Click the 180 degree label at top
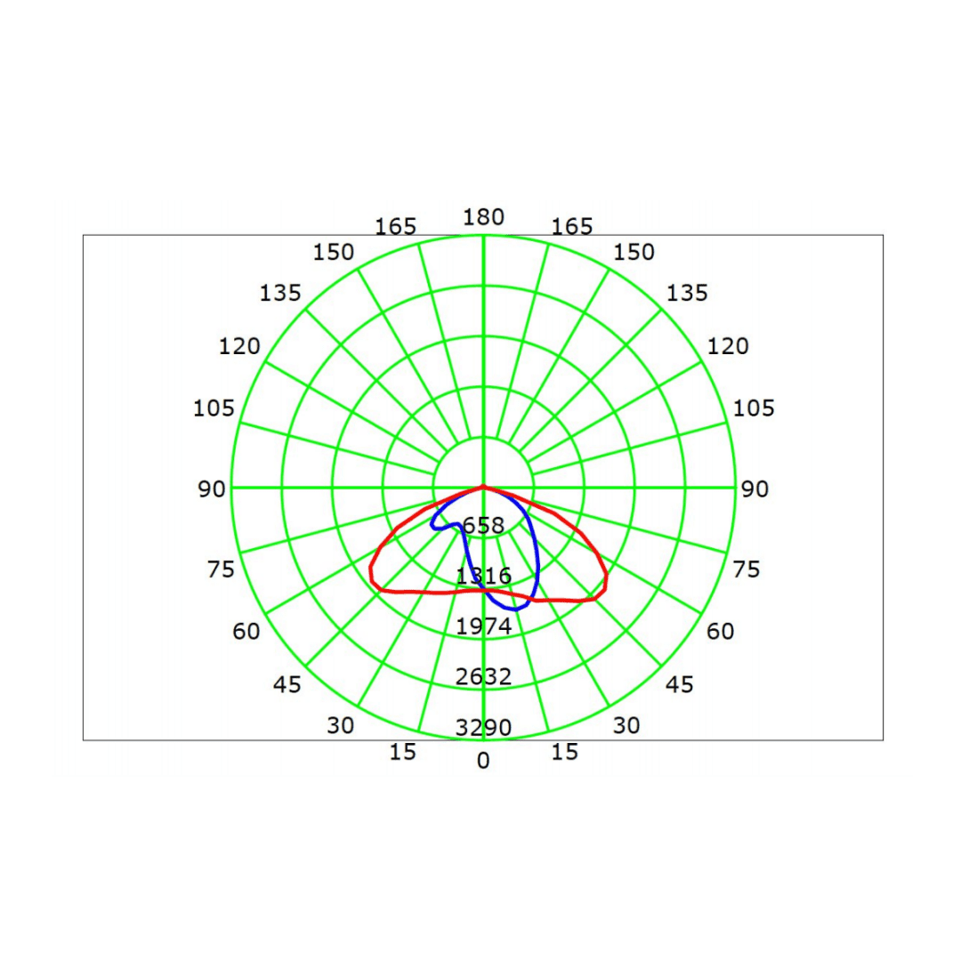The height and width of the screenshot is (961, 961). (x=483, y=217)
